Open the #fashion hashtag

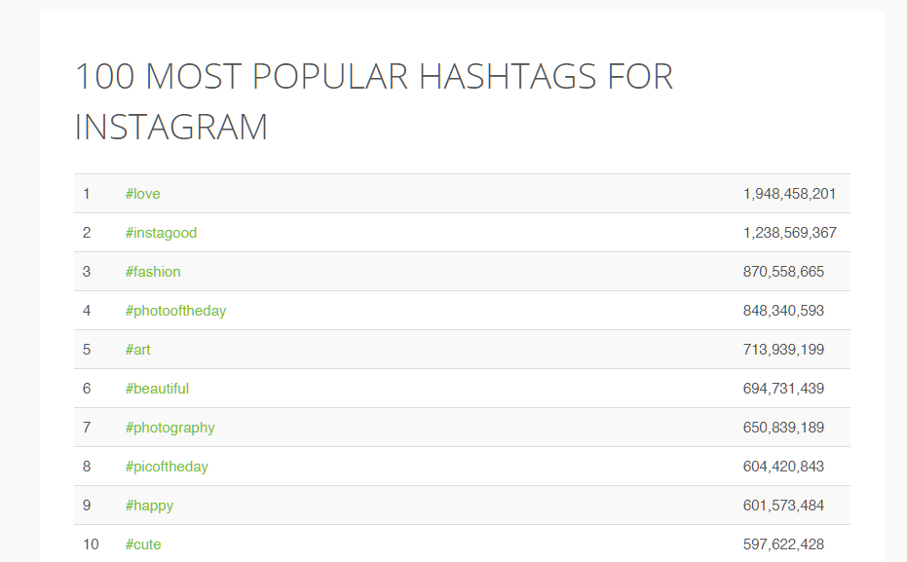[x=153, y=272]
